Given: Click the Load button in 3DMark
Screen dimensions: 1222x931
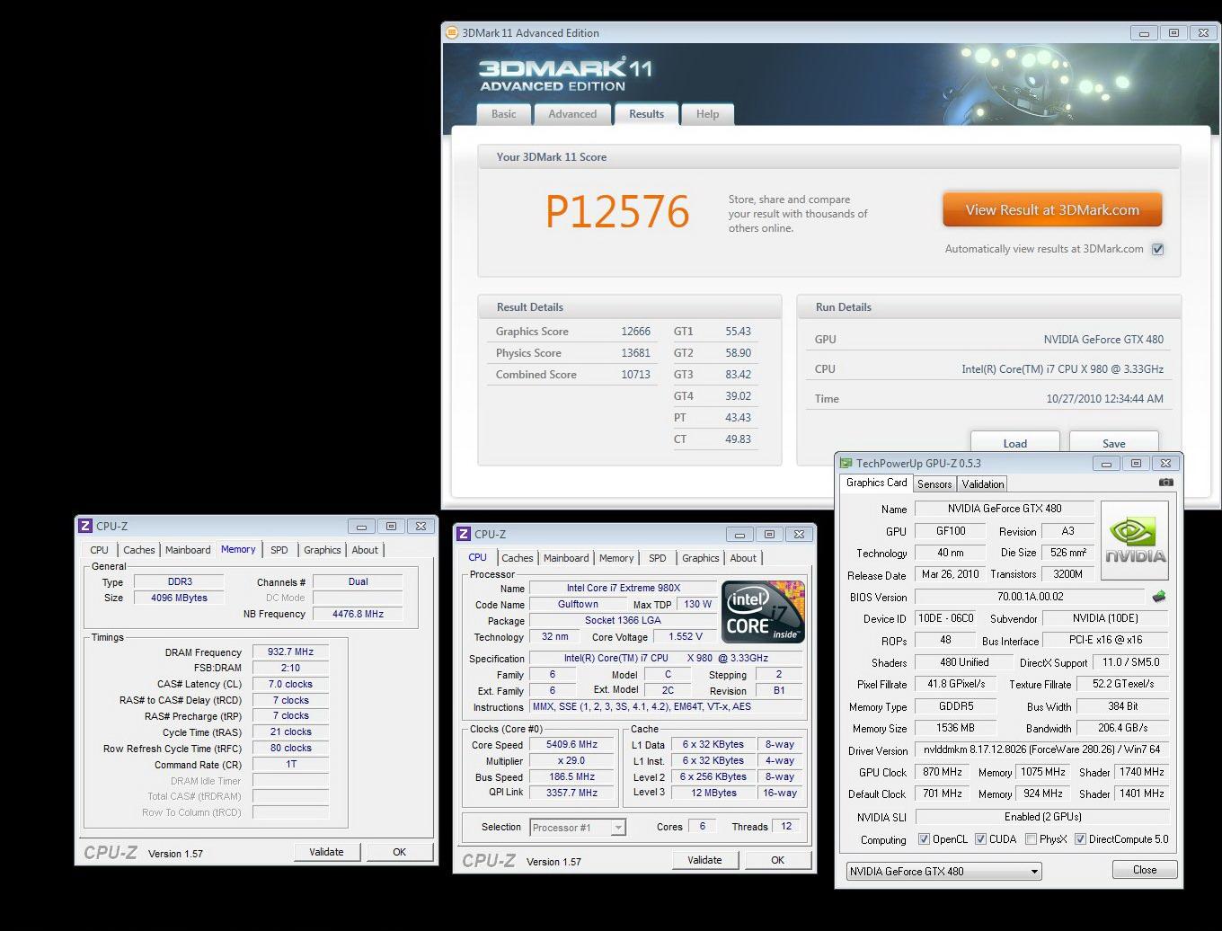Looking at the screenshot, I should [x=1015, y=443].
